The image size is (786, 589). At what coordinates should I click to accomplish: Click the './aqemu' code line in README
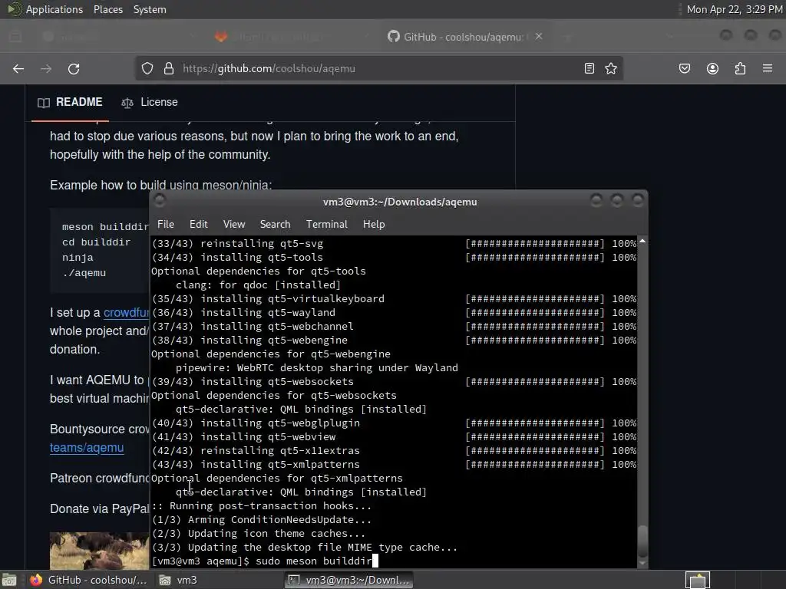[x=84, y=273]
